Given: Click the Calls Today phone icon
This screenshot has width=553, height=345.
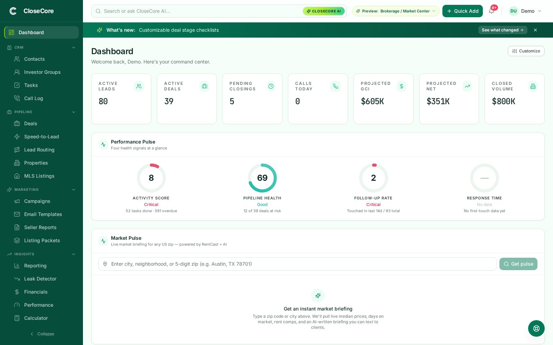Looking at the screenshot, I should pos(336,86).
